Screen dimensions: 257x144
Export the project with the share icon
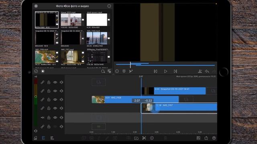206,138
